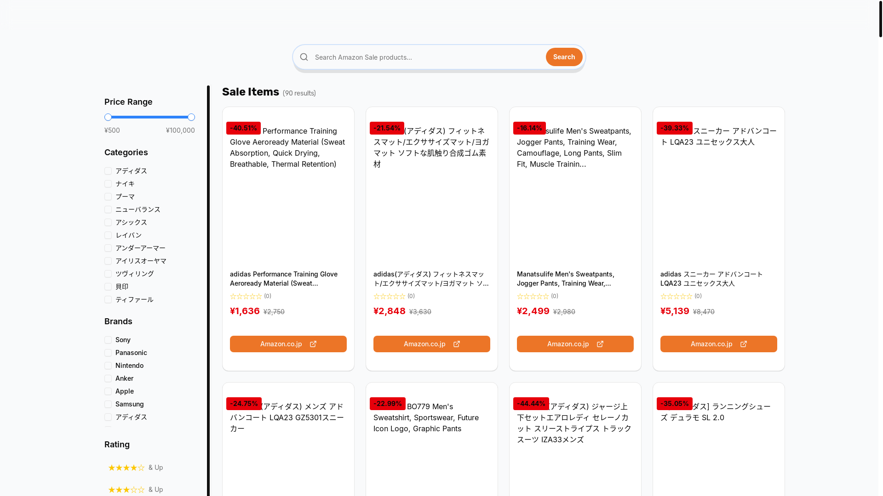Click the star rating of the adidas fitness mat
The width and height of the screenshot is (883, 496).
point(390,296)
